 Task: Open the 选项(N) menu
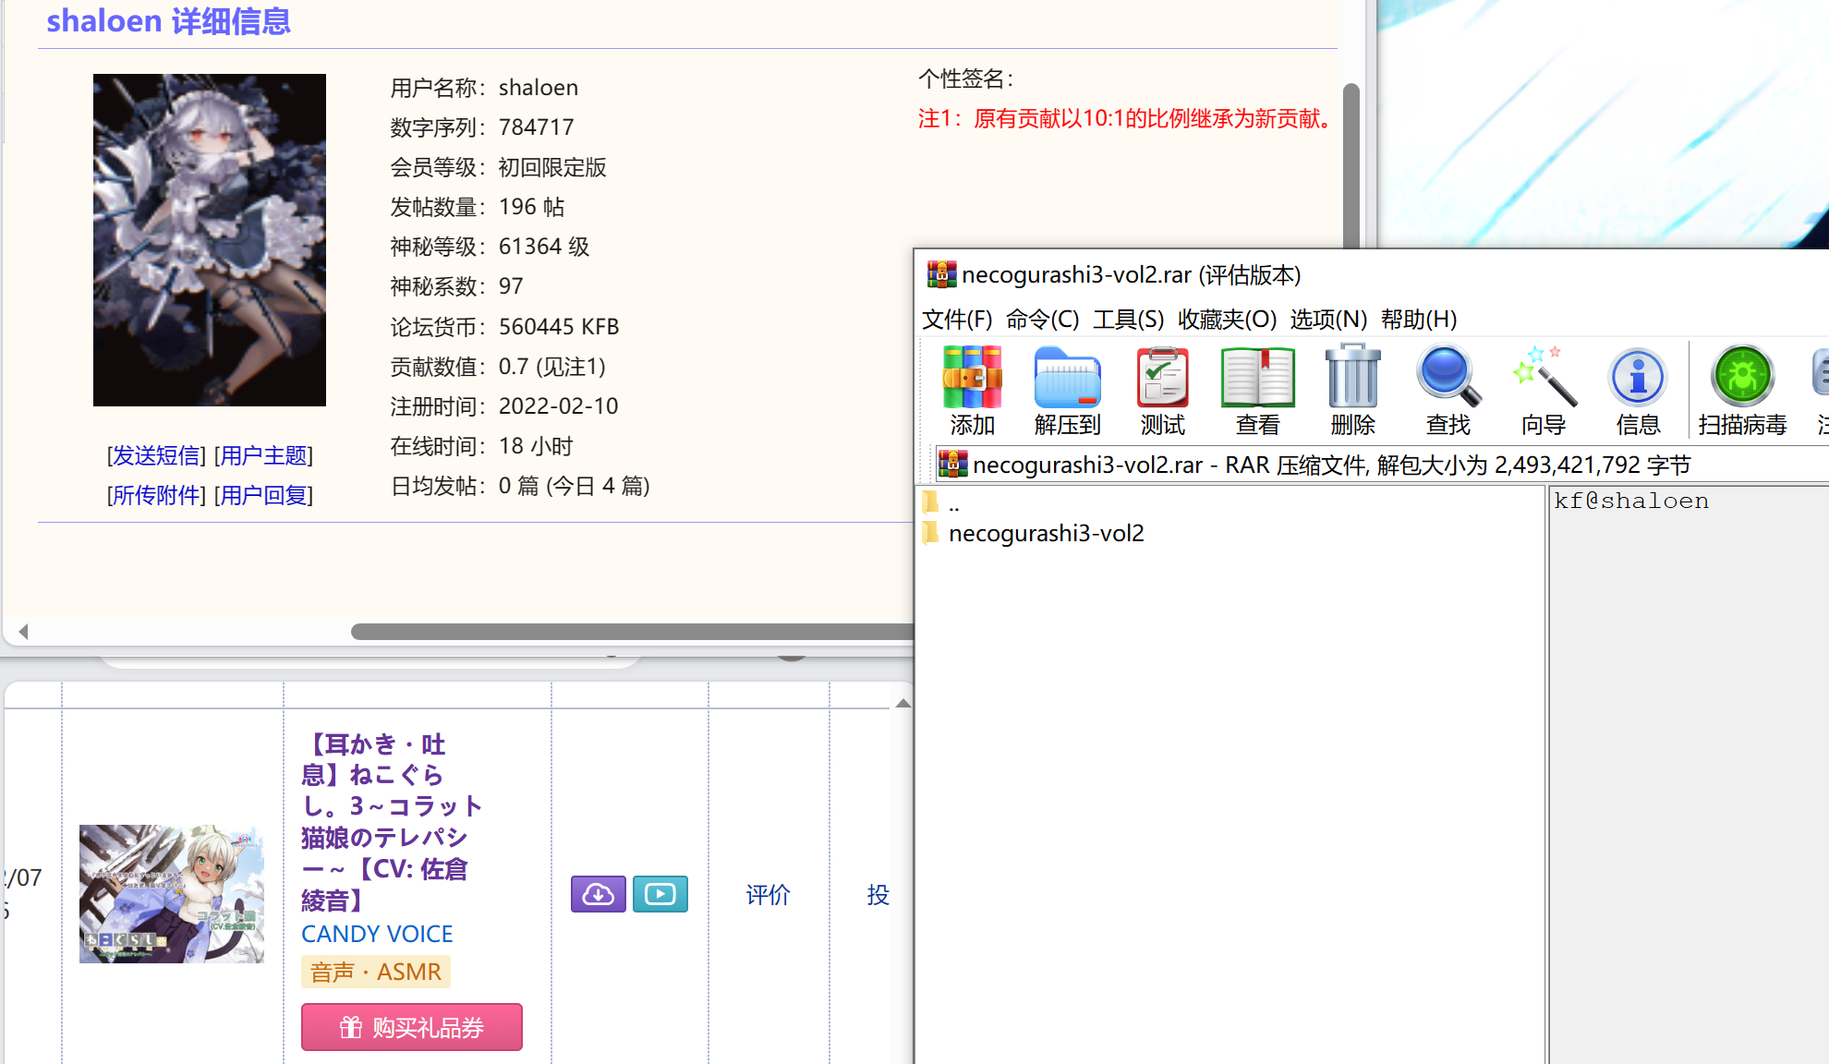[1327, 319]
